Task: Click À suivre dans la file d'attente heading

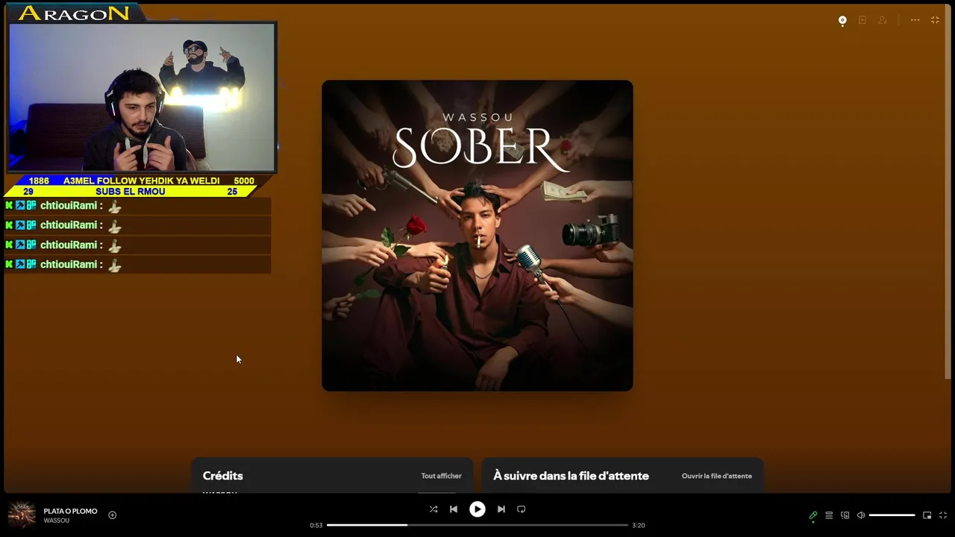Action: click(x=571, y=476)
